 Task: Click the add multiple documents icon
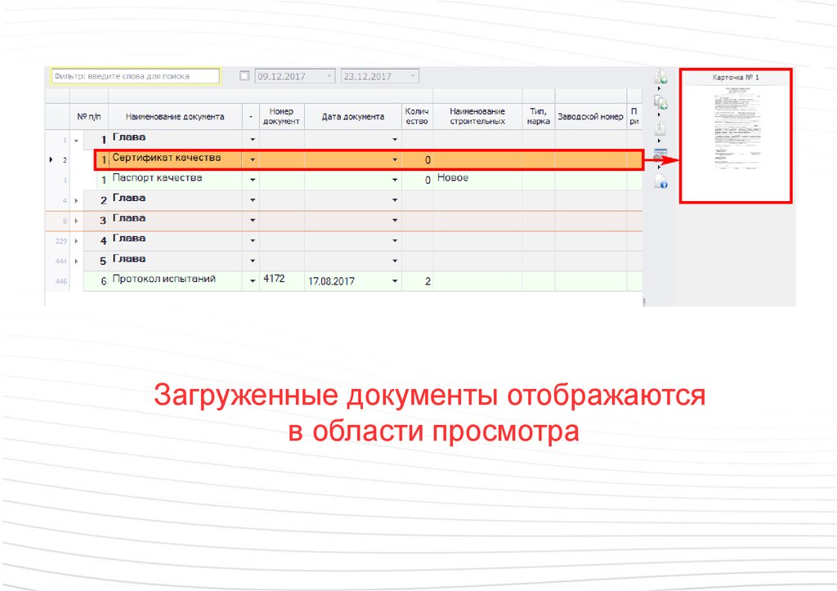click(x=660, y=102)
